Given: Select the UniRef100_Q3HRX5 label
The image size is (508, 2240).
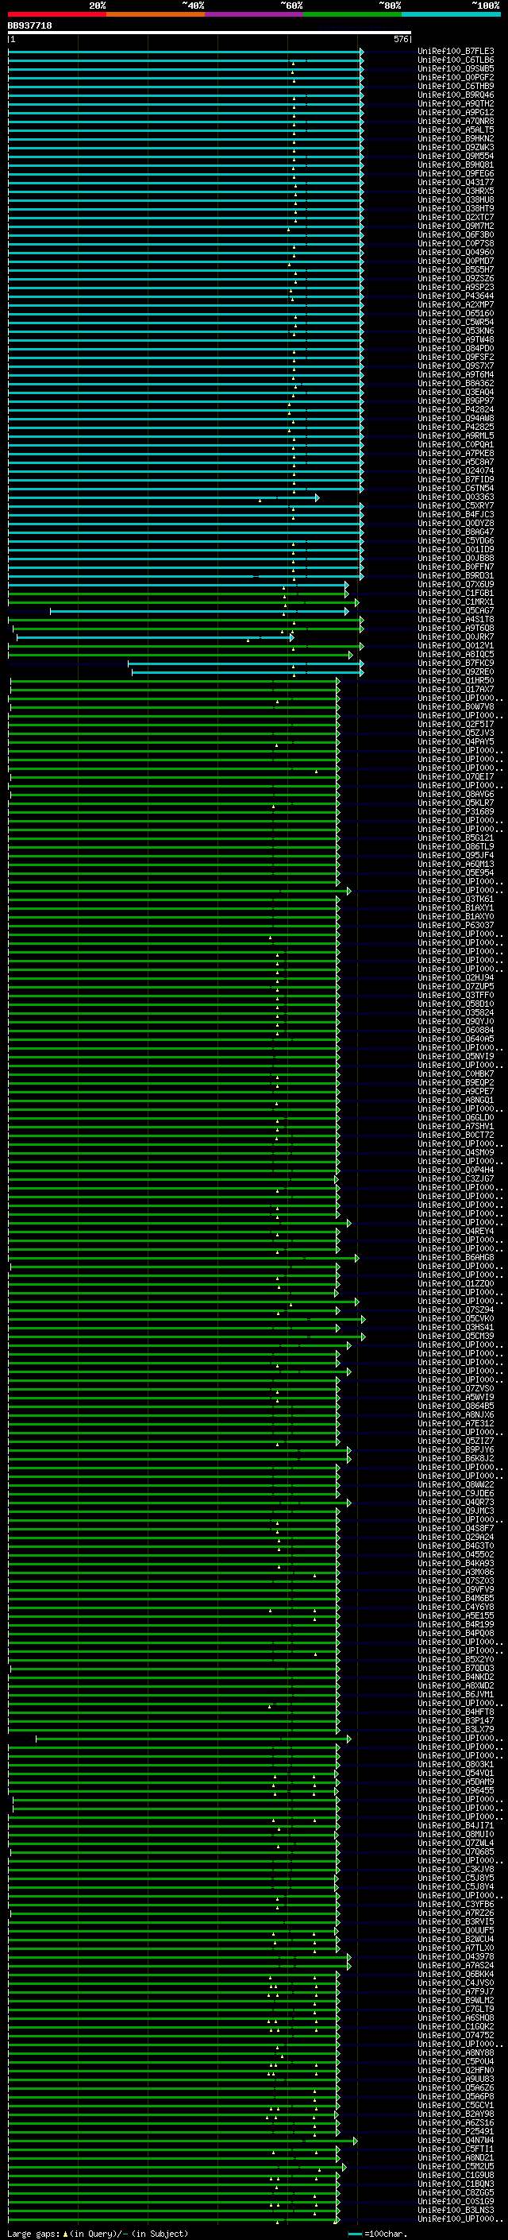Looking at the screenshot, I should pos(456,191).
